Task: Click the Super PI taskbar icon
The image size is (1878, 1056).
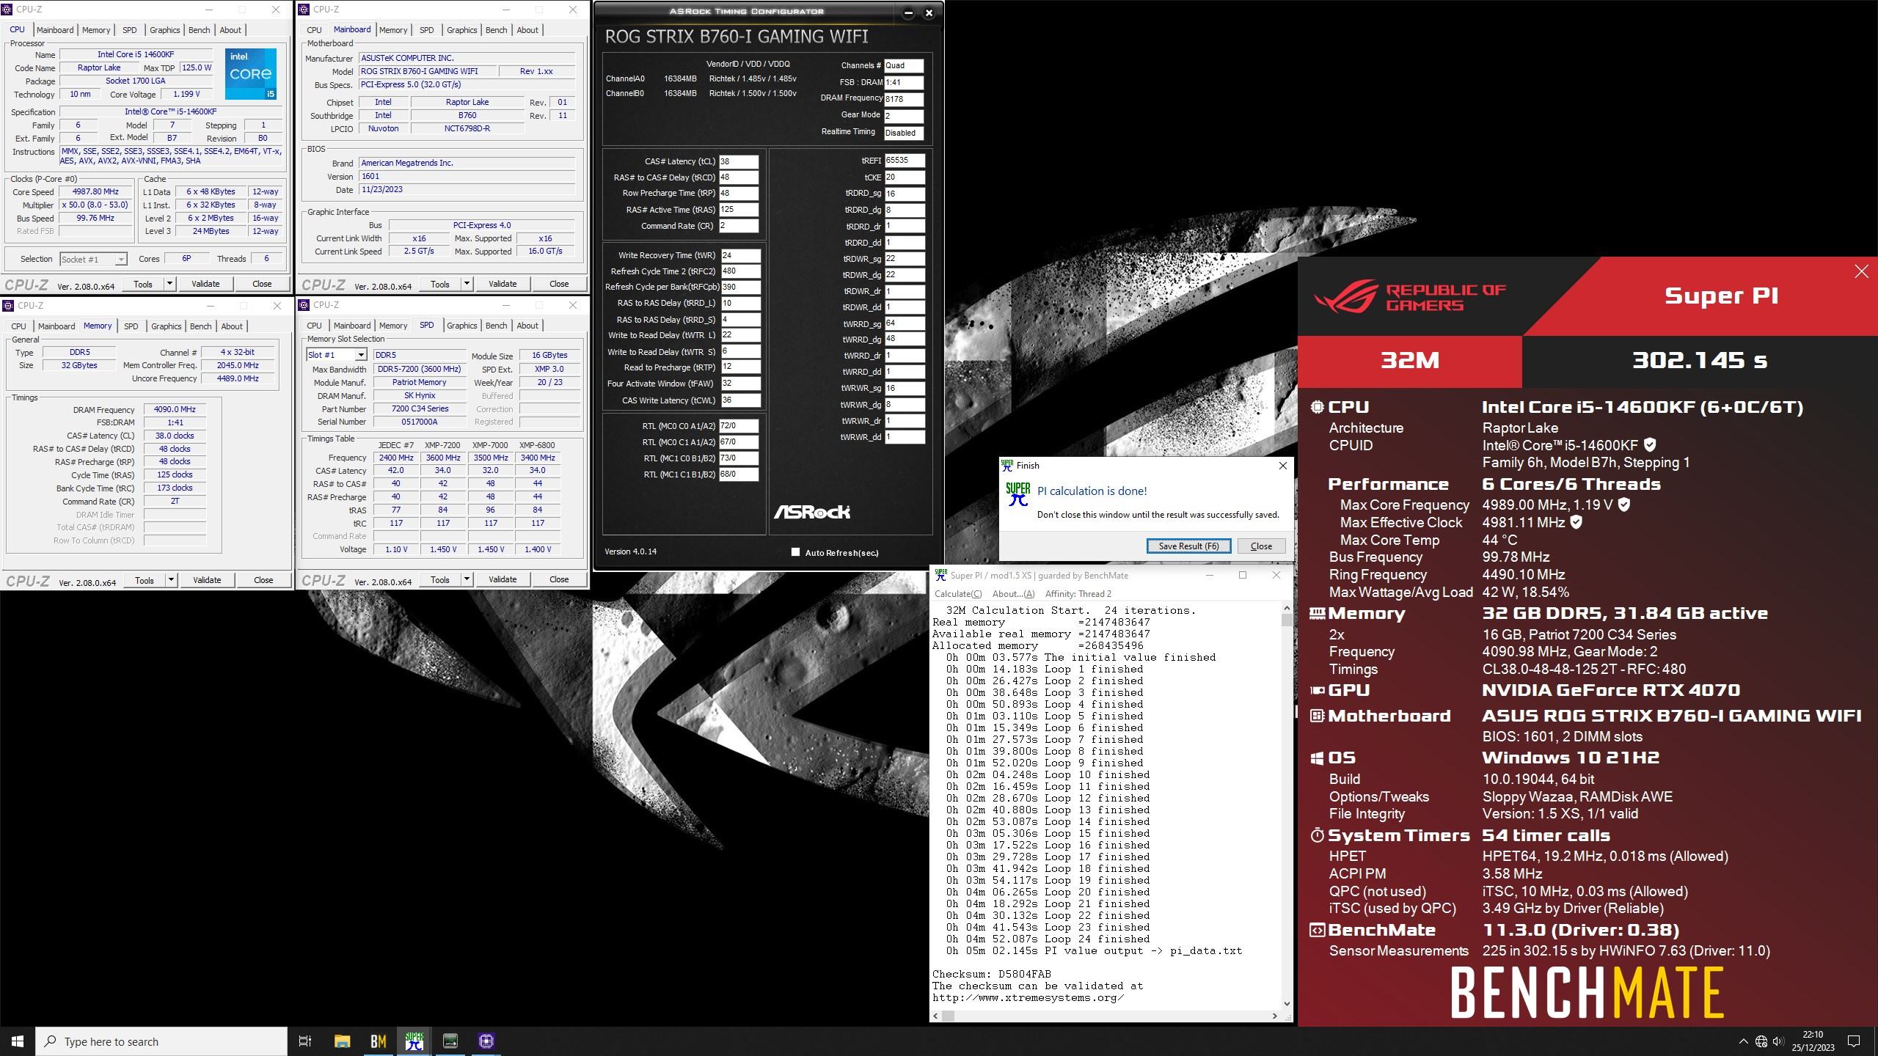Action: pos(414,1041)
